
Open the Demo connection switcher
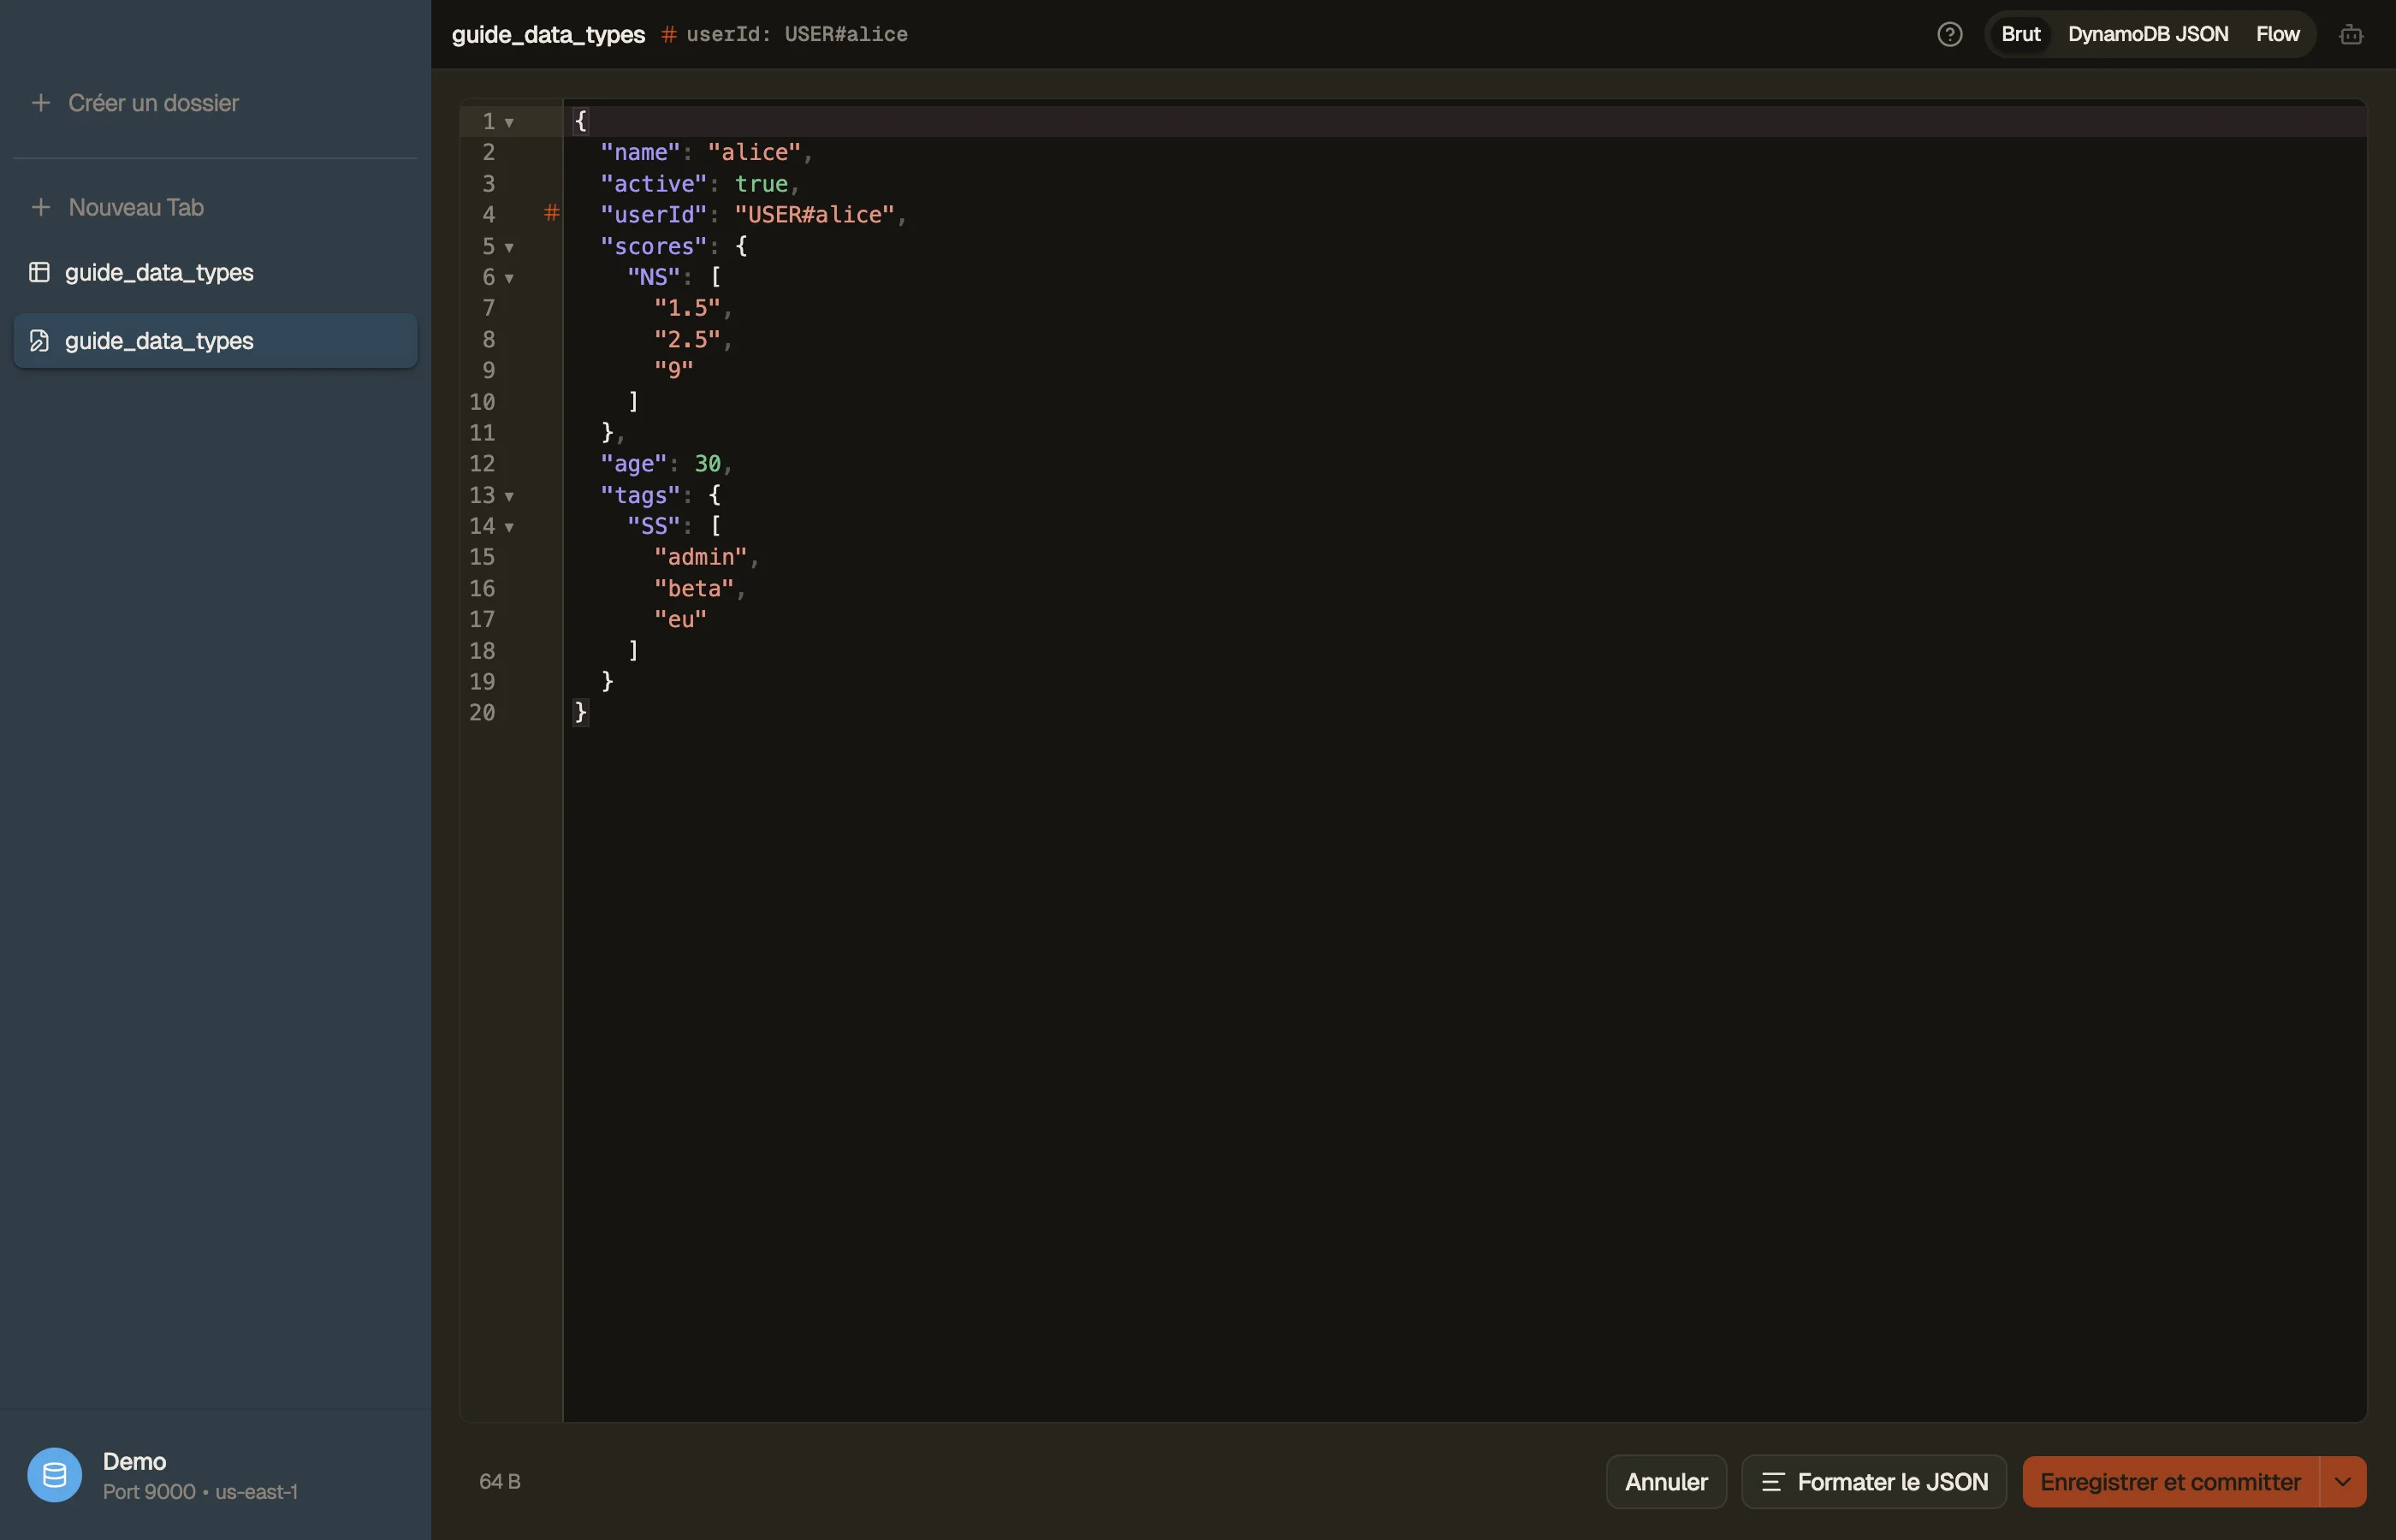tap(215, 1475)
